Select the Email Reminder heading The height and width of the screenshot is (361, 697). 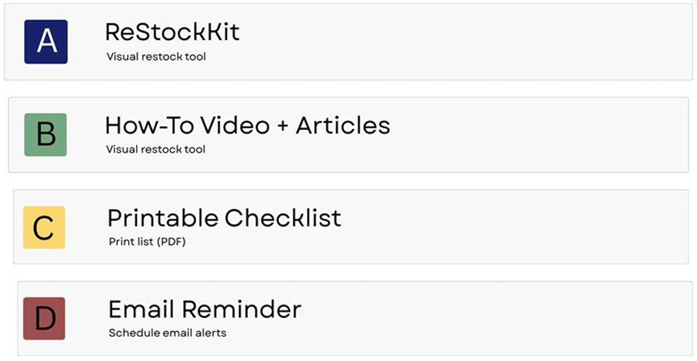(x=205, y=309)
